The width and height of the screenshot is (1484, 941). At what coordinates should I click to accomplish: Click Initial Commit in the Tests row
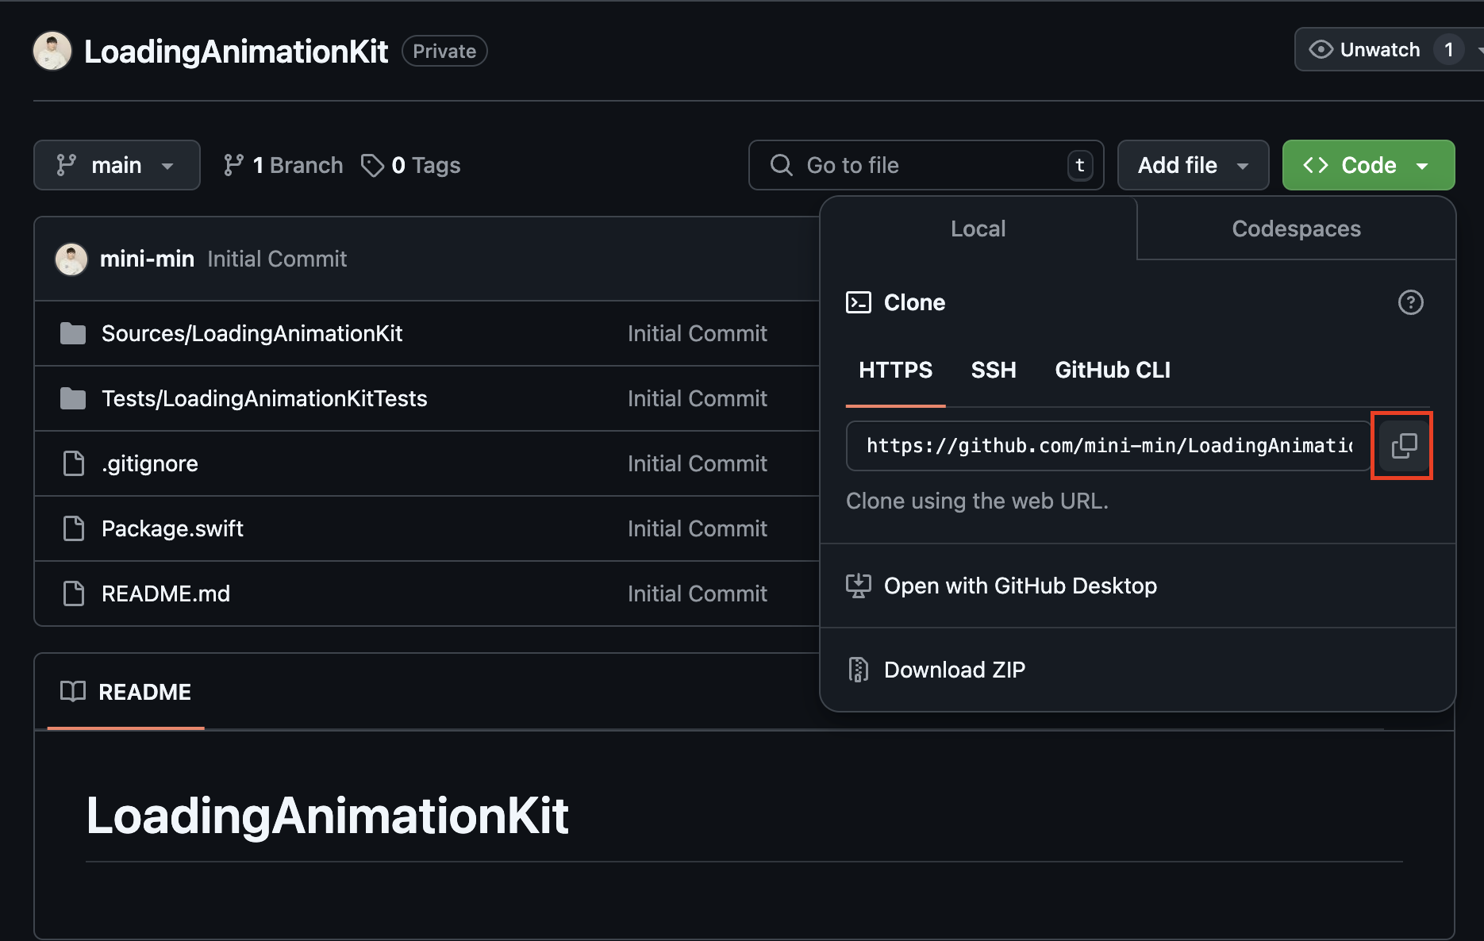tap(697, 398)
